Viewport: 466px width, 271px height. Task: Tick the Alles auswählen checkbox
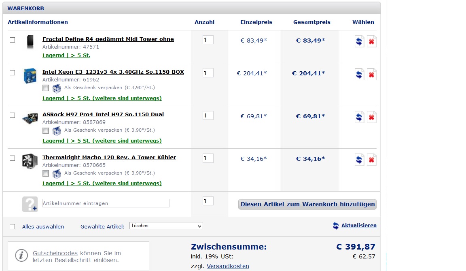click(x=13, y=226)
